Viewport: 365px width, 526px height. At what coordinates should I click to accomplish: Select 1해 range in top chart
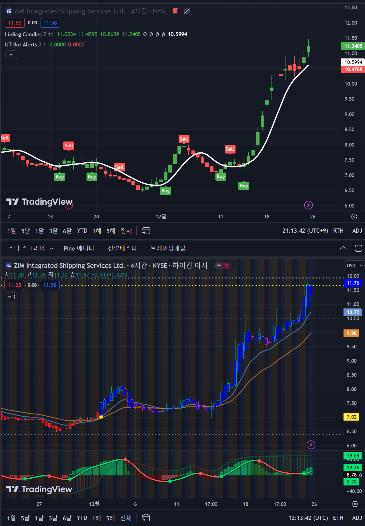point(97,231)
